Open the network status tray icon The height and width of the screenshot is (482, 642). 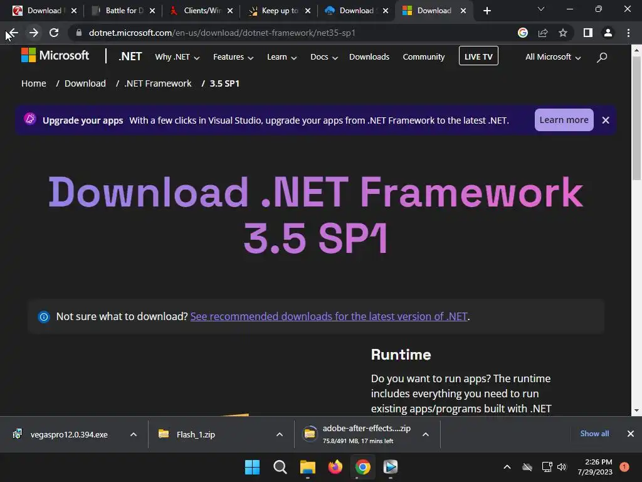coord(547,467)
